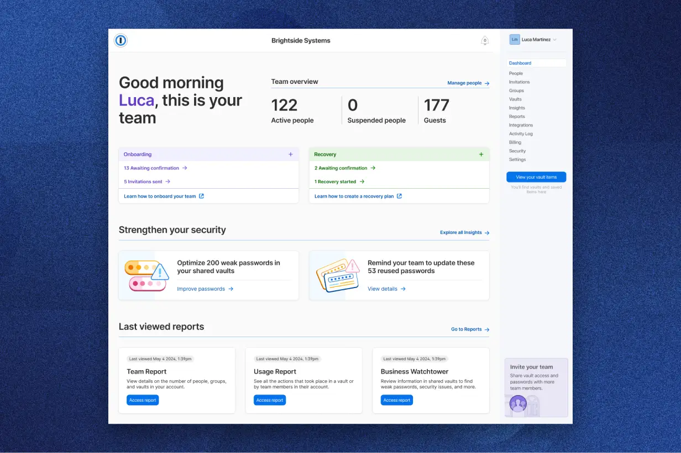Open notifications with the bell icon
This screenshot has height=453, width=681.
coord(485,40)
